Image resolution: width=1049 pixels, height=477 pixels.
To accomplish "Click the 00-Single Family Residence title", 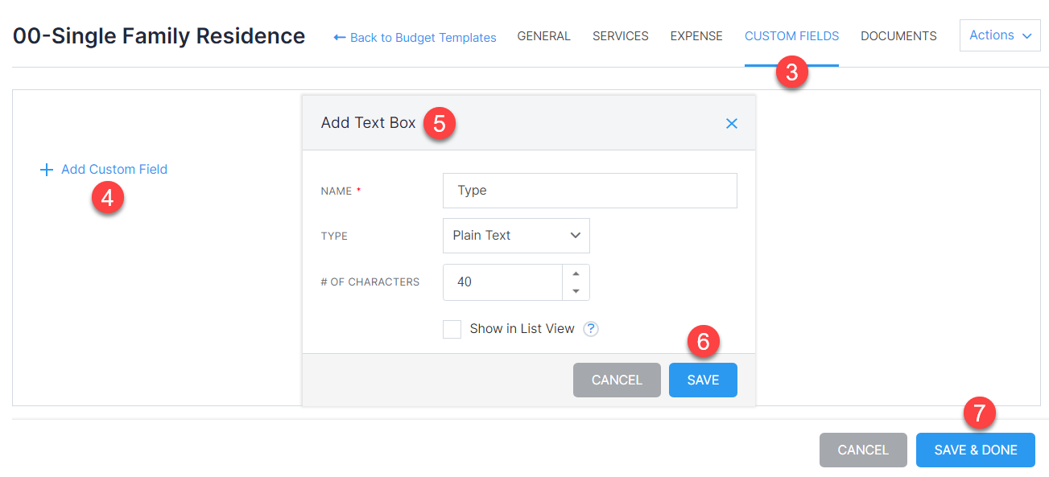I will point(159,35).
